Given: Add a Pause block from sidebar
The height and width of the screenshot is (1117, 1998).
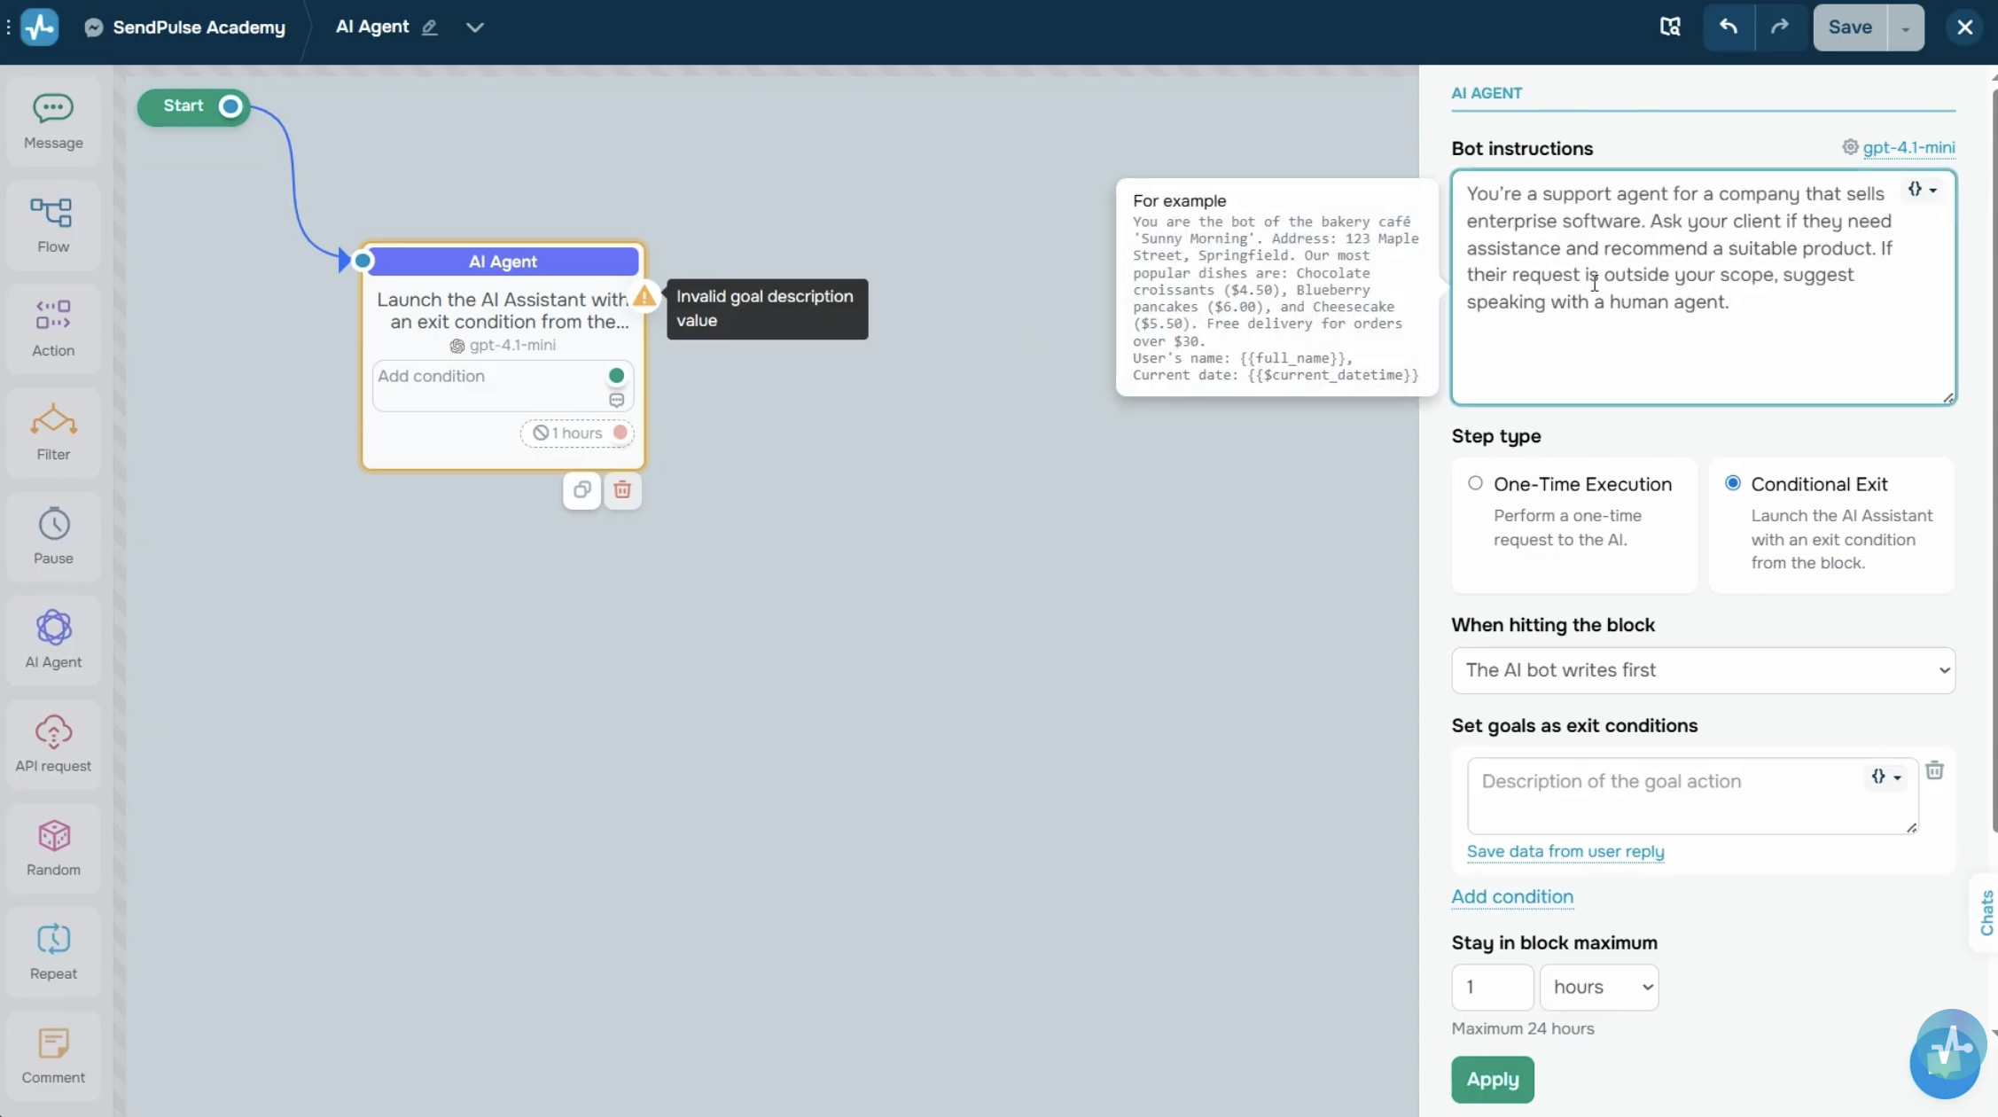Looking at the screenshot, I should [53, 536].
